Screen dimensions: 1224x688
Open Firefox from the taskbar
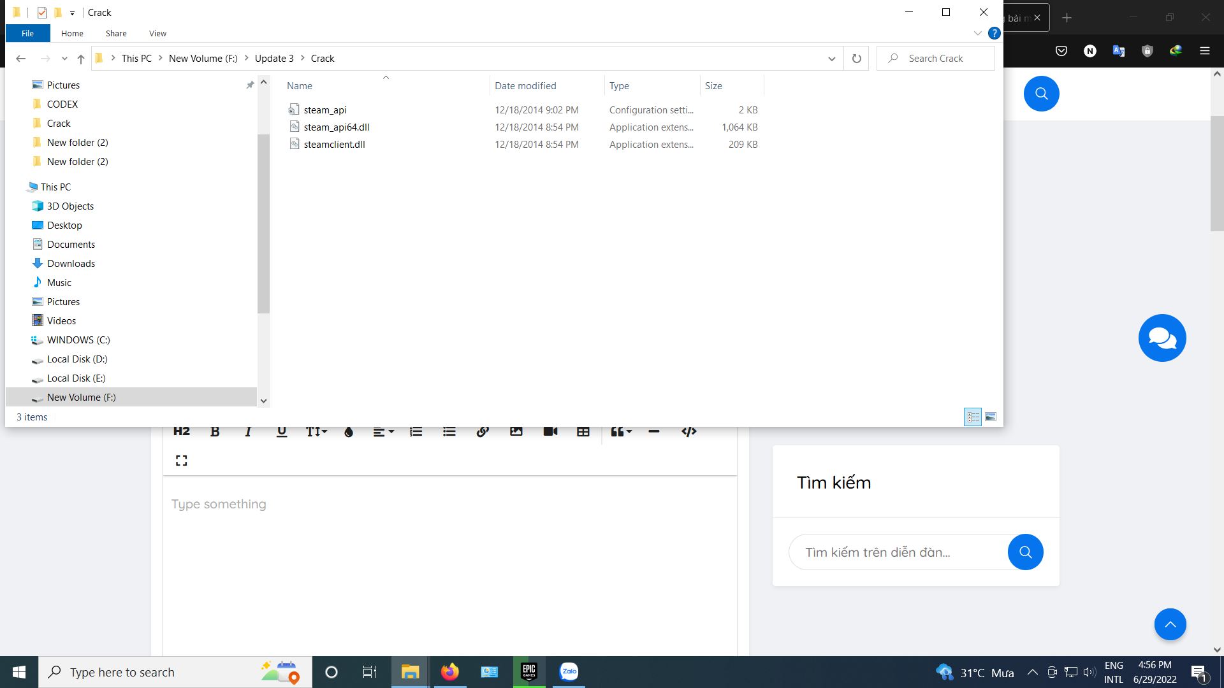point(450,671)
